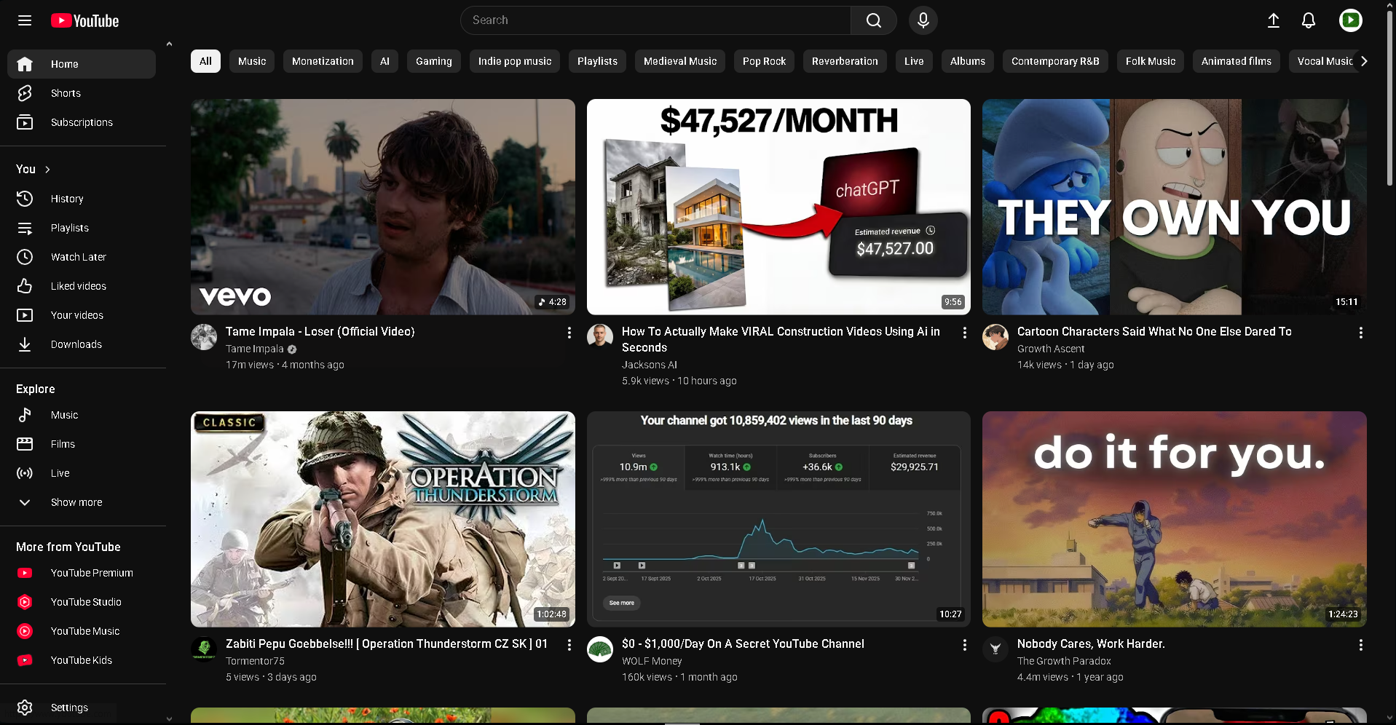This screenshot has height=725, width=1396.
Task: Expand 'Show more' in the Explore section
Action: [x=76, y=502]
